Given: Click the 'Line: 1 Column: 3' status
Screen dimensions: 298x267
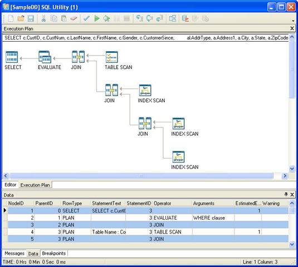Looking at the screenshot, I should 260,262.
